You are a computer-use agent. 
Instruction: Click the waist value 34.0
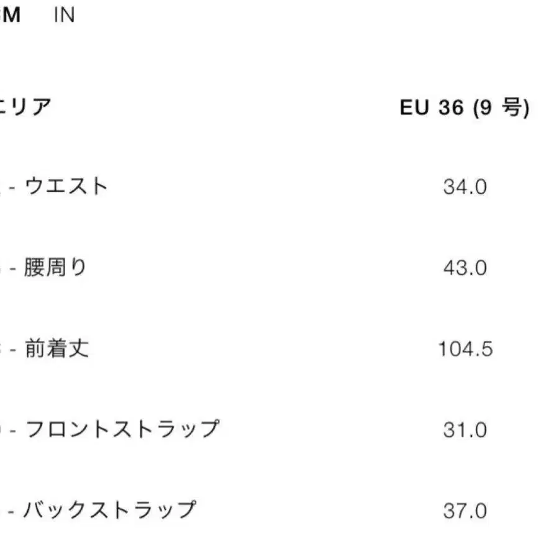tap(465, 186)
